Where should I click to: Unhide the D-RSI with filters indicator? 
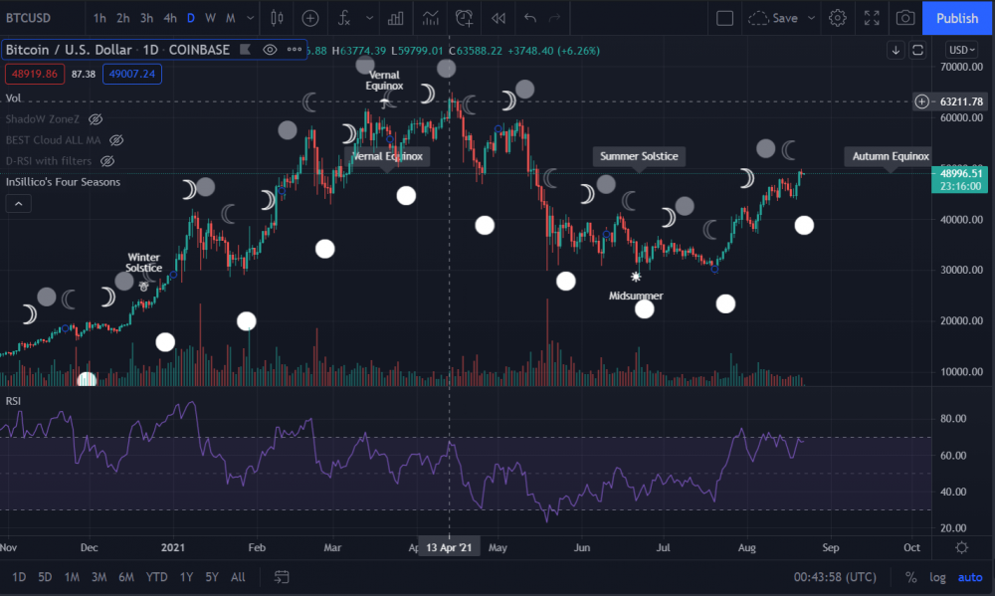tap(107, 161)
